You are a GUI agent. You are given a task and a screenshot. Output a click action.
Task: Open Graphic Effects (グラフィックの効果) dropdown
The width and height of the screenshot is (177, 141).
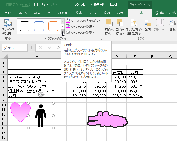point(80,32)
